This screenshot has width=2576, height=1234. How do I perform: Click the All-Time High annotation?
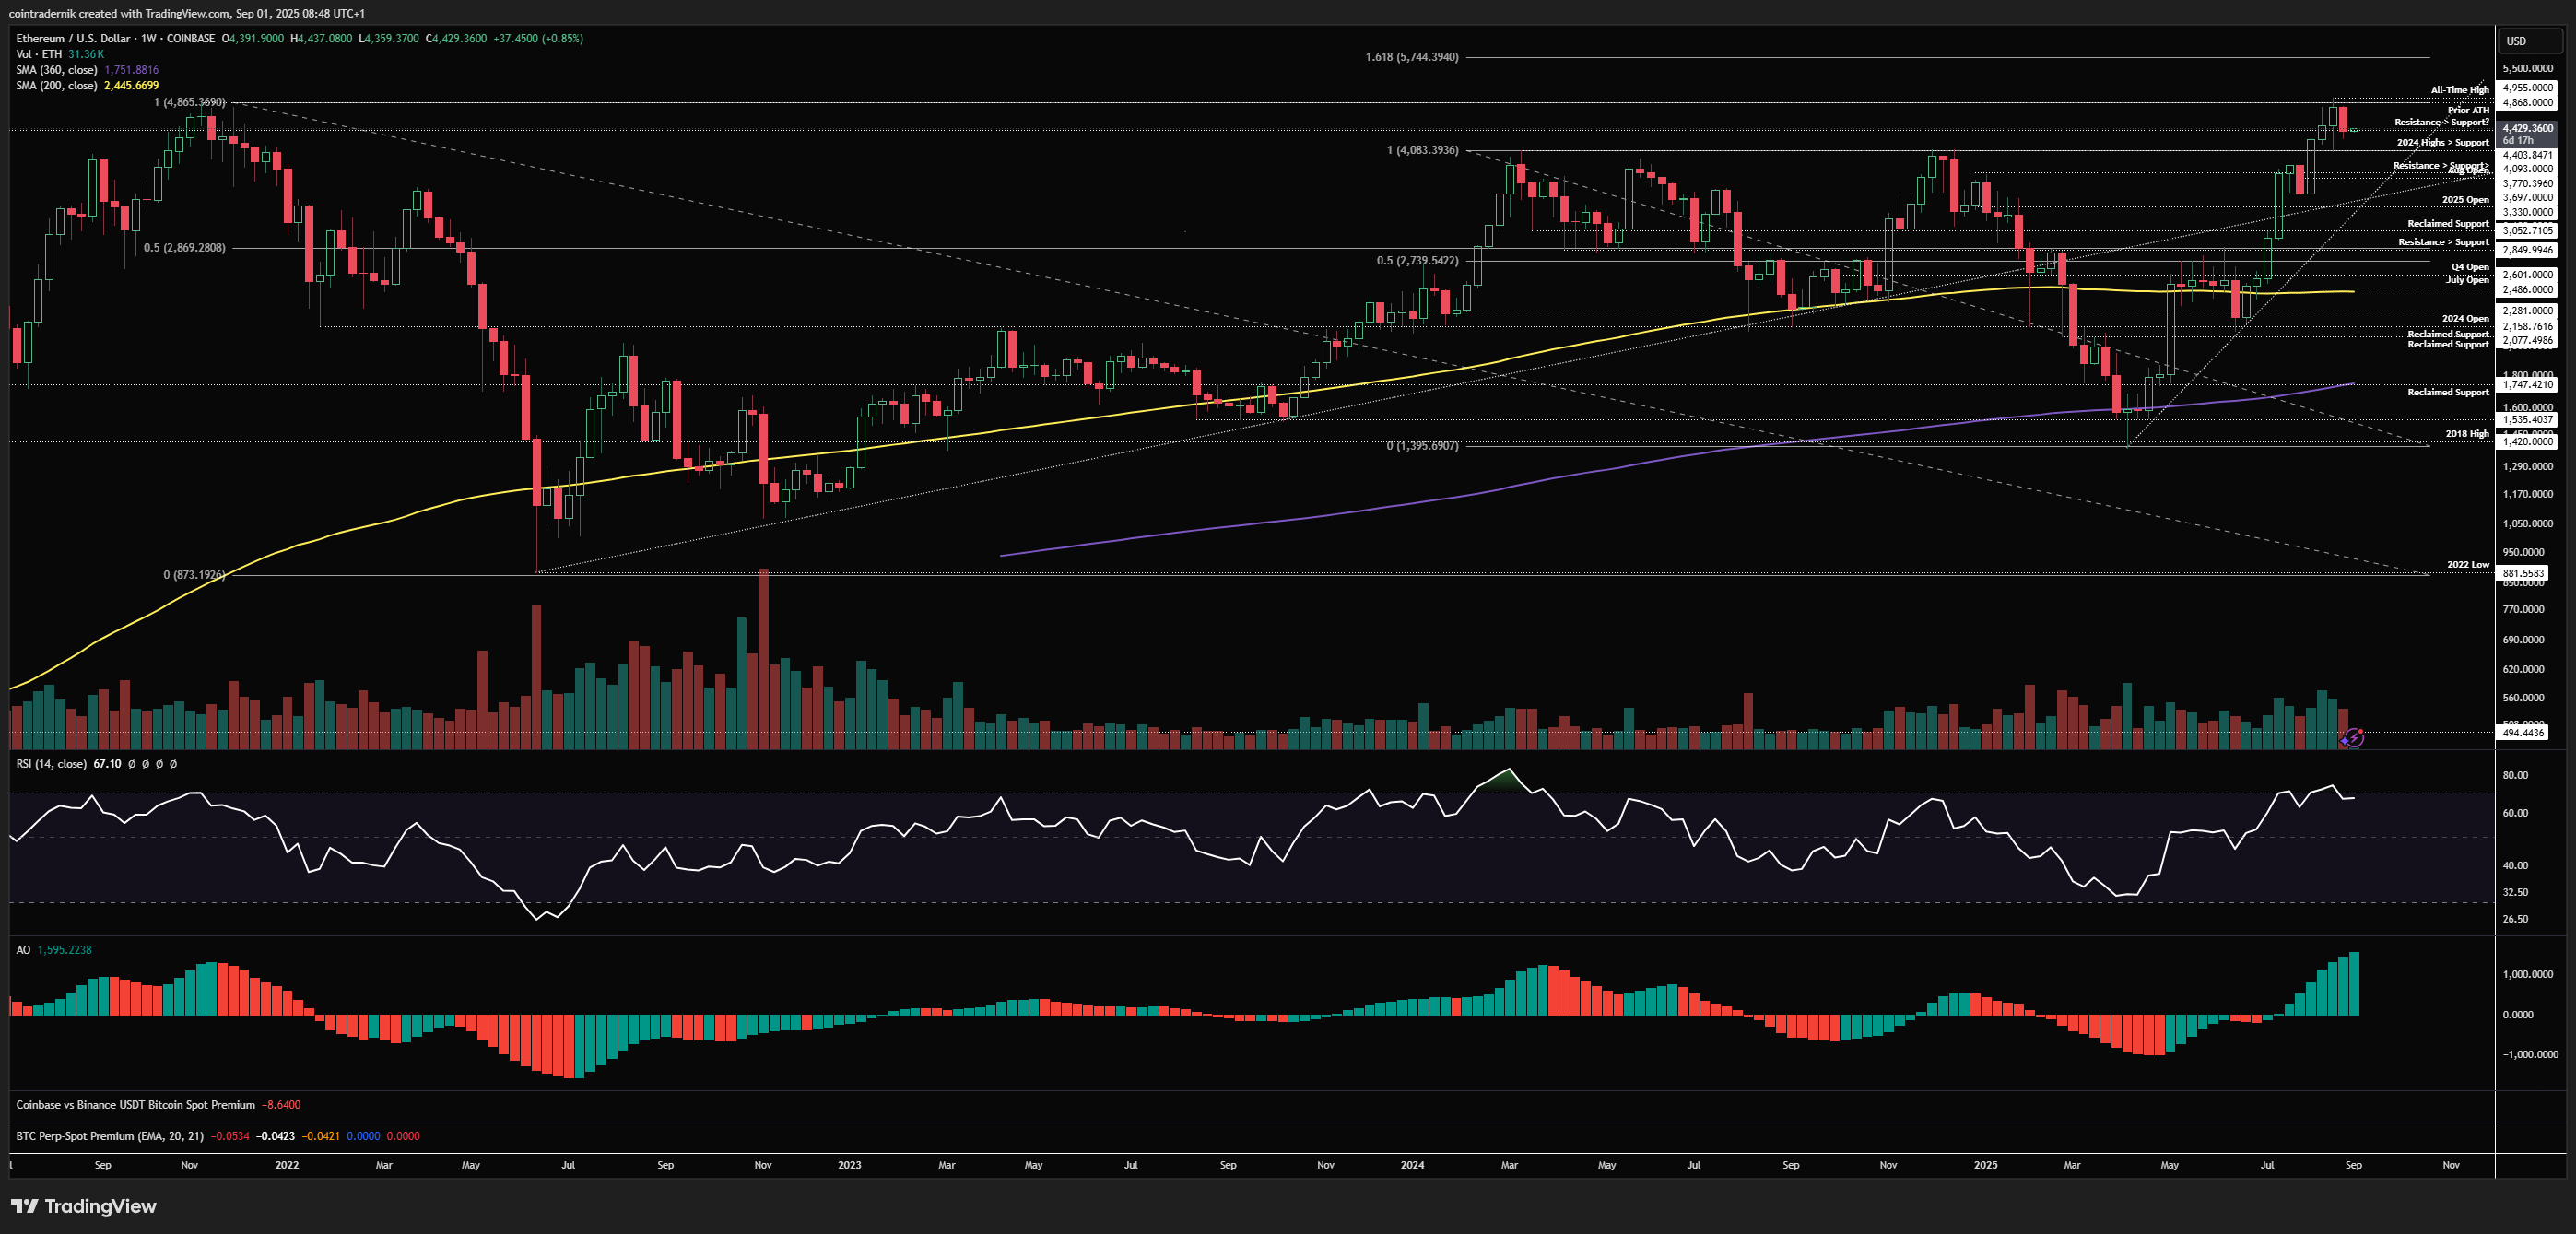2460,90
